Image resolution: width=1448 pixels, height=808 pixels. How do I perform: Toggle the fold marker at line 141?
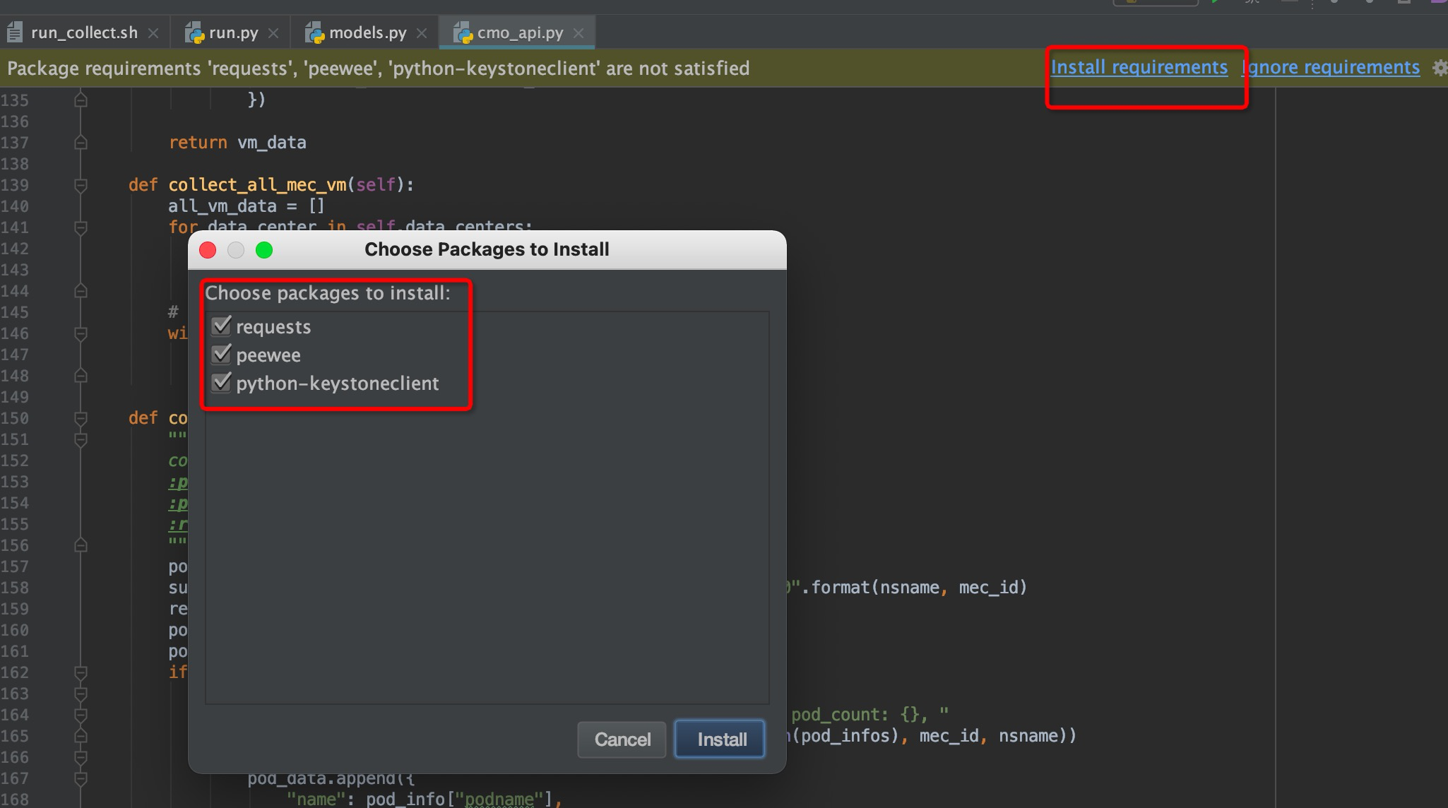click(x=81, y=227)
